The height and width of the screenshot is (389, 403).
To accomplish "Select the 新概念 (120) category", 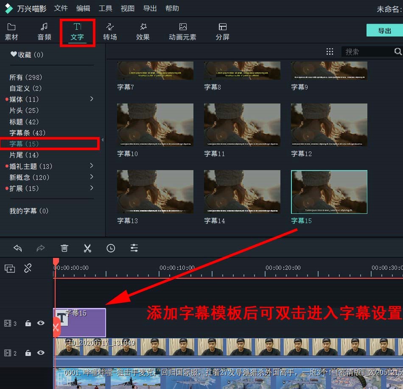I will 29,178.
